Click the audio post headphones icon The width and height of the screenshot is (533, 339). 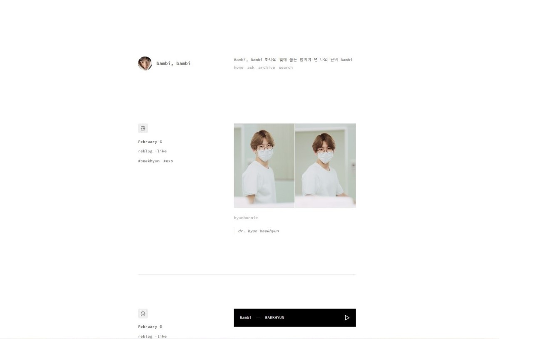tap(143, 314)
